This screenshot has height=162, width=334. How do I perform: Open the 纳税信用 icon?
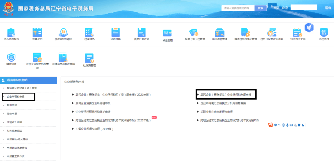coord(324,33)
